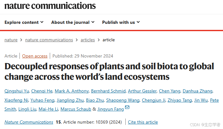This screenshot has width=223, height=129.
Task: Open the nature communications breadcrumb
Action: point(49,40)
